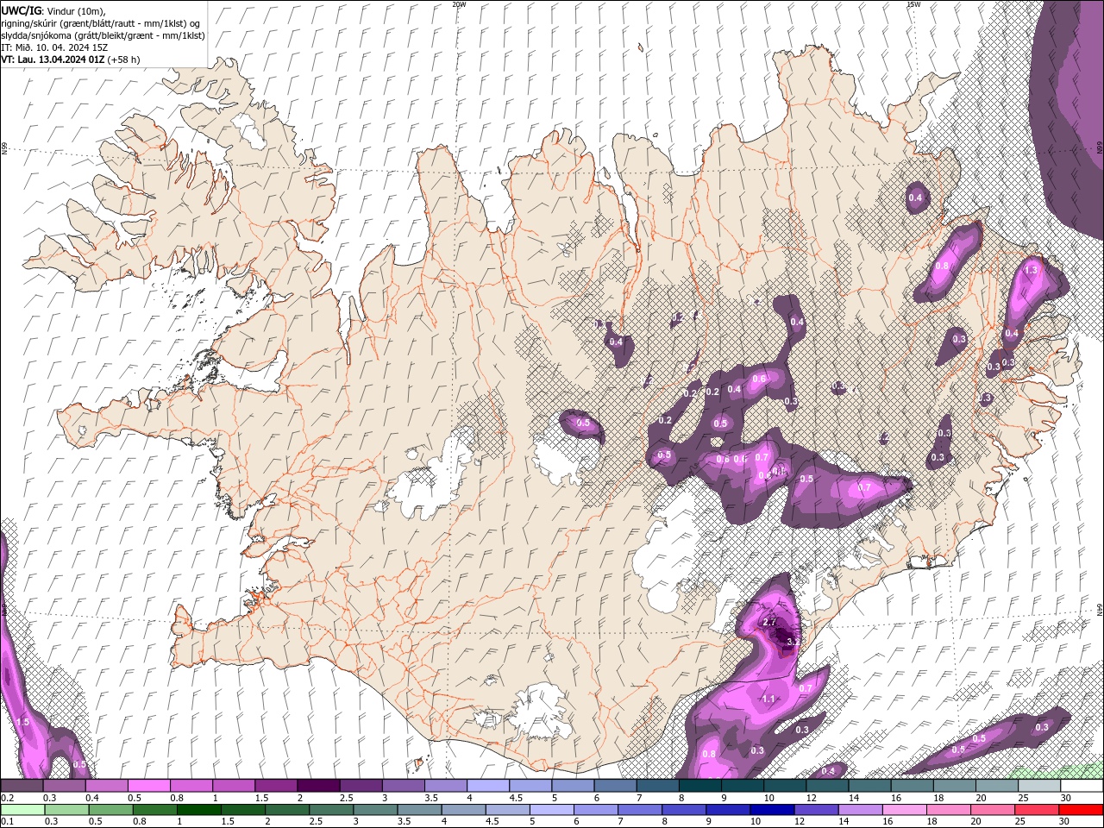The height and width of the screenshot is (828, 1104).
Task: Pick the bright red swatch labeled 30
Action: coord(1082,810)
